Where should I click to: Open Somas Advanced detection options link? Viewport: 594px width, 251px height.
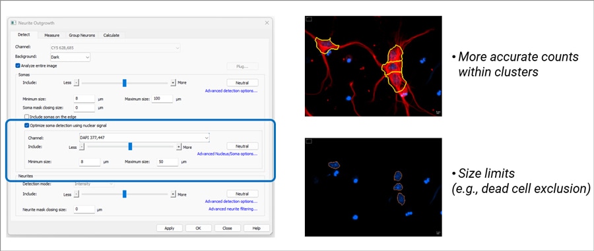pyautogui.click(x=231, y=91)
